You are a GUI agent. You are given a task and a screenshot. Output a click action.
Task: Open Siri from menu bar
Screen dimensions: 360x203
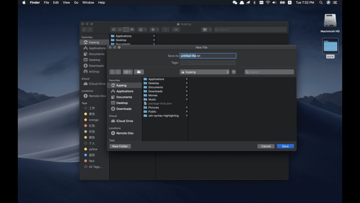(328, 2)
